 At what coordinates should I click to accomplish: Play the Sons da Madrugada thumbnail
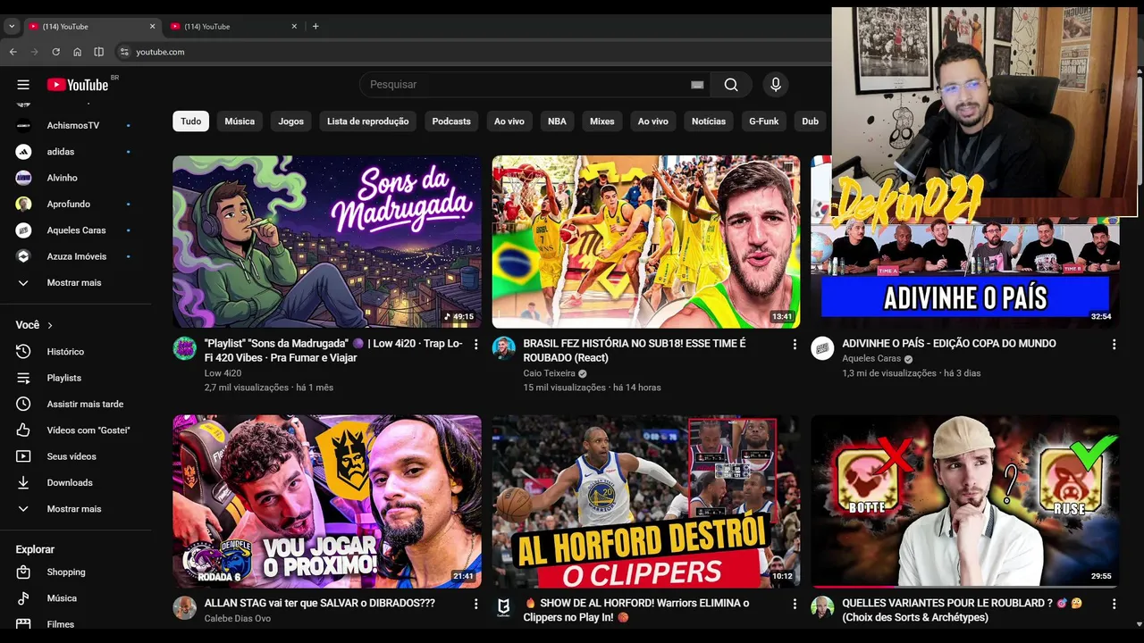(x=327, y=242)
